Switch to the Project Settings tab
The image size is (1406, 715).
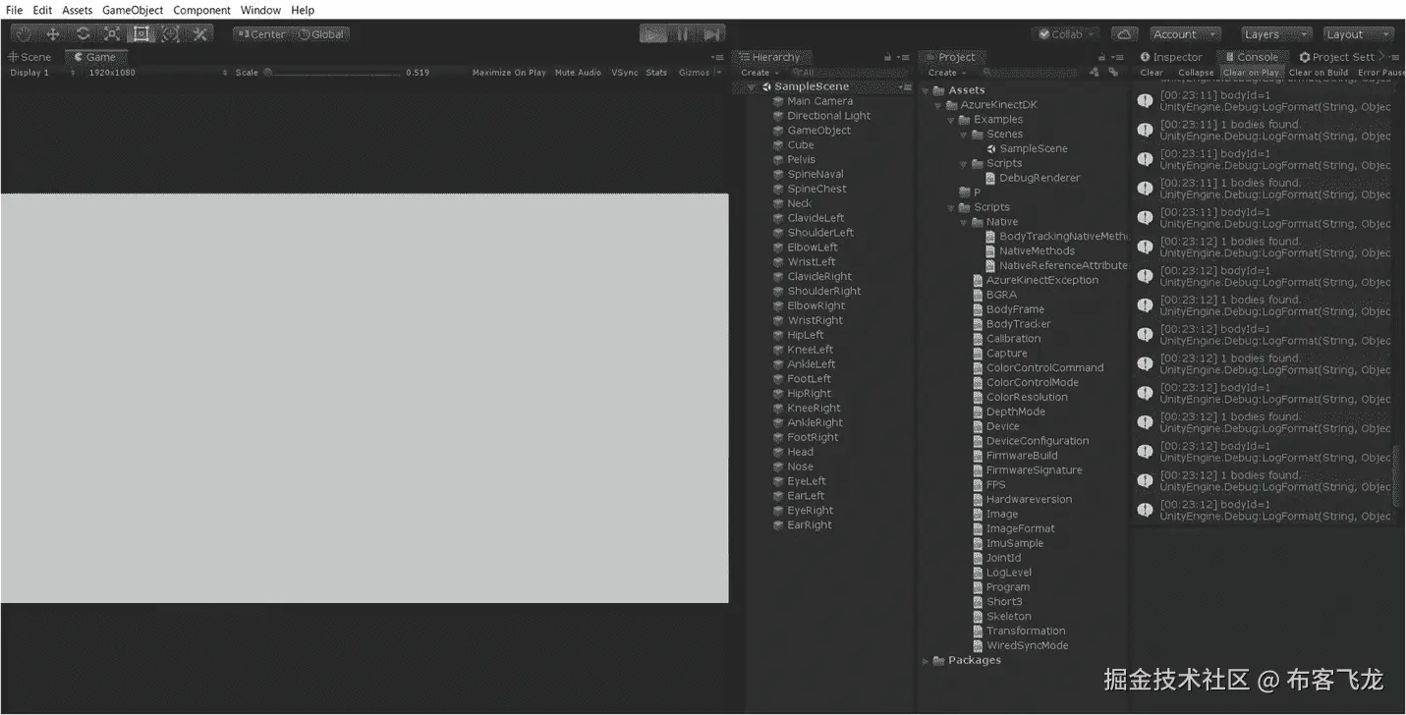[x=1337, y=57]
